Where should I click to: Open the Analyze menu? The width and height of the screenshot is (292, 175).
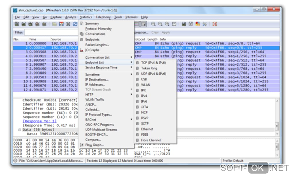(71, 17)
